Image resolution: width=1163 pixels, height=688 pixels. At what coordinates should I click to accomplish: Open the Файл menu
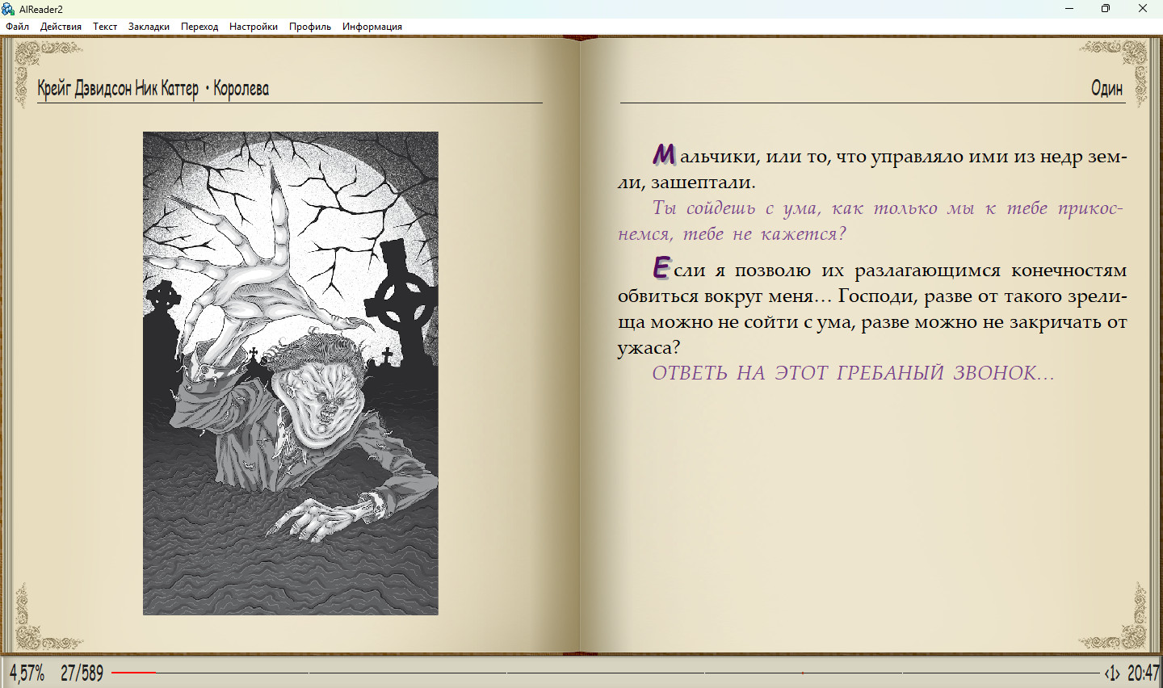point(17,27)
